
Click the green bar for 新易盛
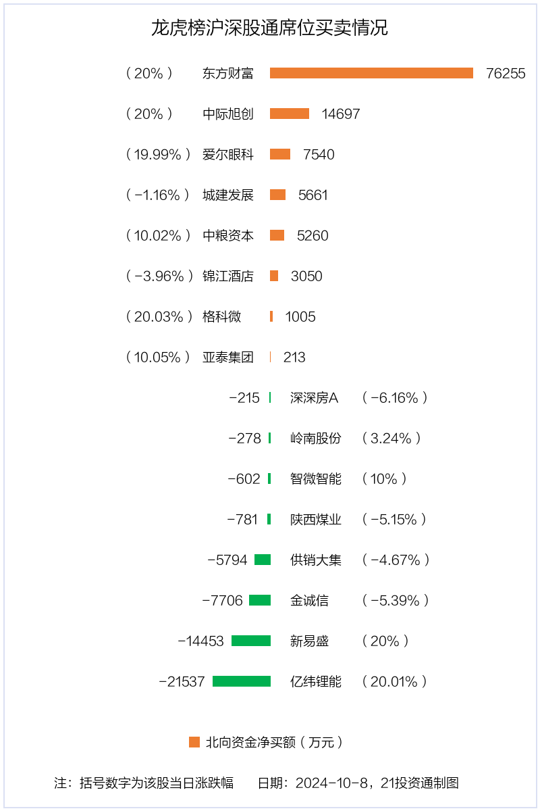[x=251, y=641]
